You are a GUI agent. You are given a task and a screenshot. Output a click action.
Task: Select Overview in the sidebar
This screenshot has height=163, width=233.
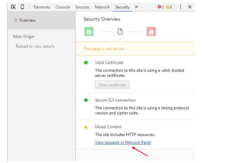pyautogui.click(x=42, y=20)
